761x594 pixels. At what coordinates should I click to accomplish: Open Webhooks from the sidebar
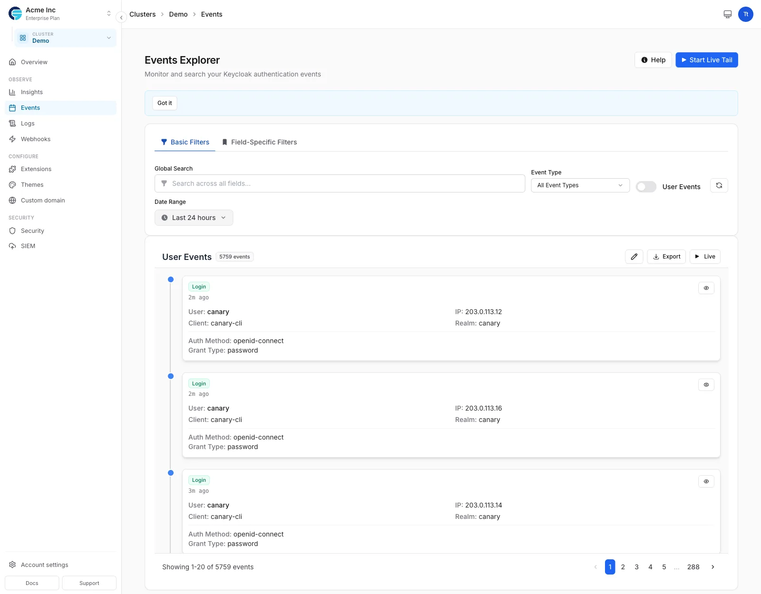click(60, 139)
